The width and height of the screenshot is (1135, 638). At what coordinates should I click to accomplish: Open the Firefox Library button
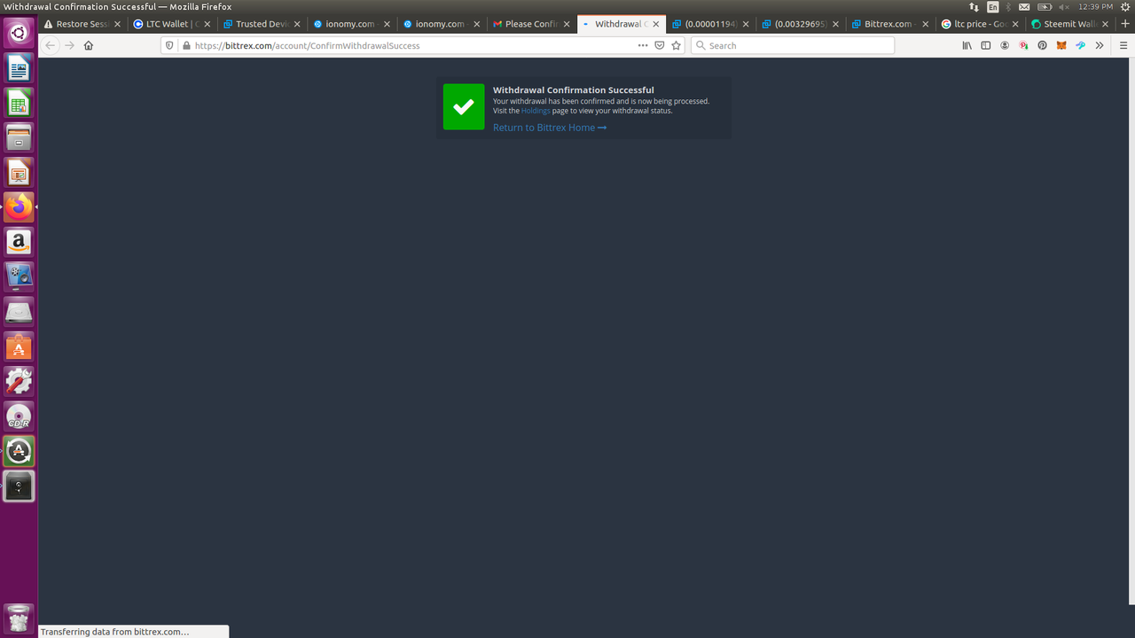pyautogui.click(x=967, y=45)
